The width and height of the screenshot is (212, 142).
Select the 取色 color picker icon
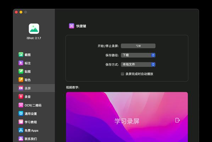click(x=21, y=80)
